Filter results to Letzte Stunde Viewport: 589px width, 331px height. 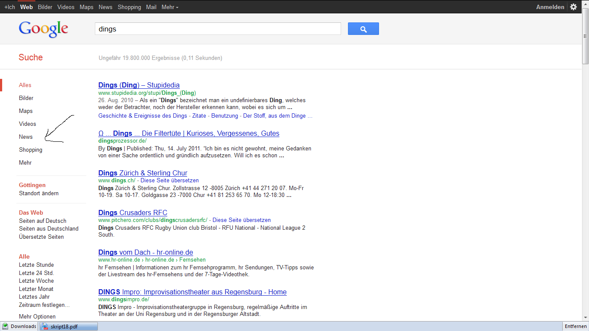36,265
